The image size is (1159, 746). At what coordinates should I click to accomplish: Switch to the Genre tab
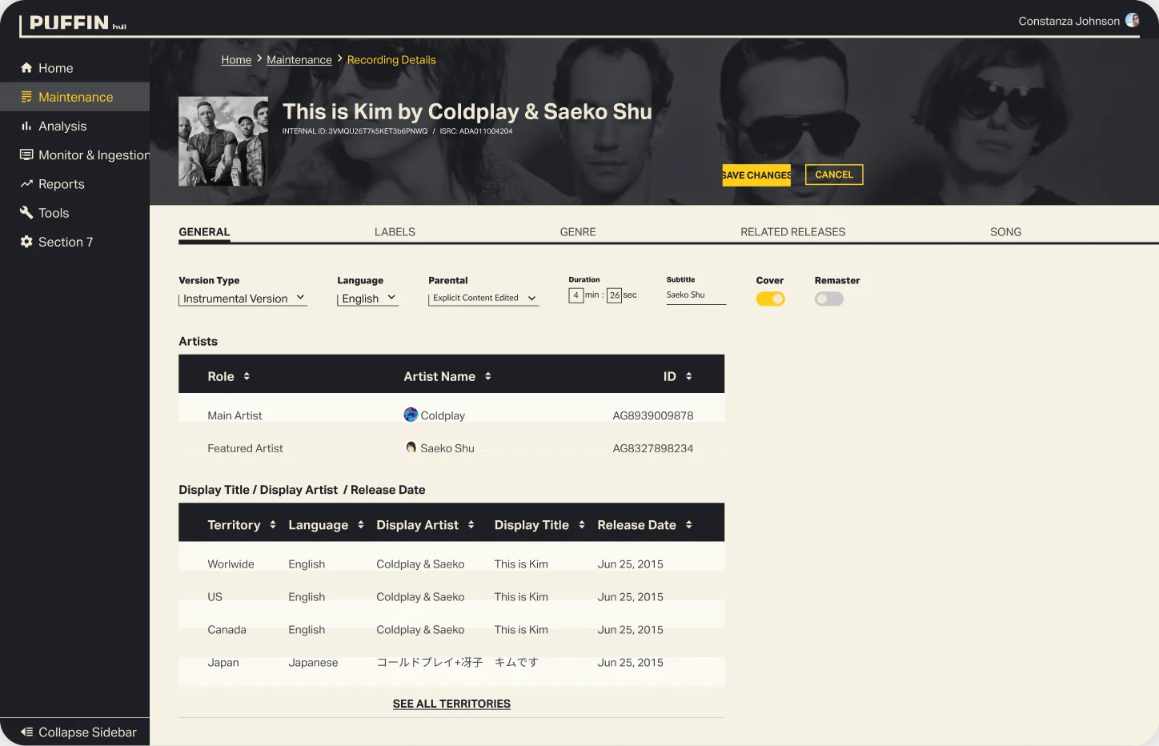pyautogui.click(x=578, y=232)
